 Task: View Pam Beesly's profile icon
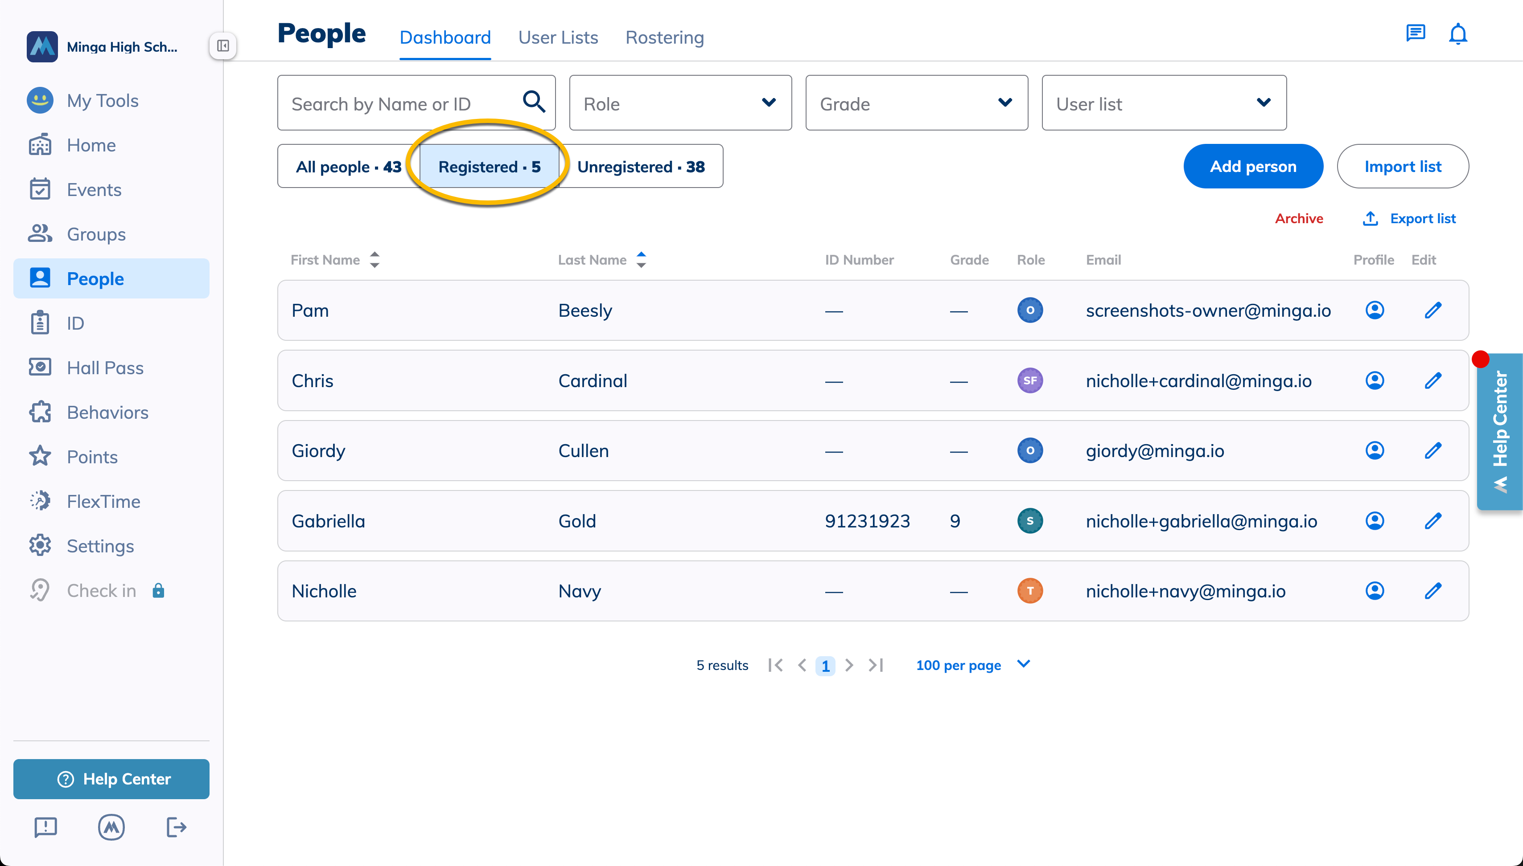point(1374,310)
